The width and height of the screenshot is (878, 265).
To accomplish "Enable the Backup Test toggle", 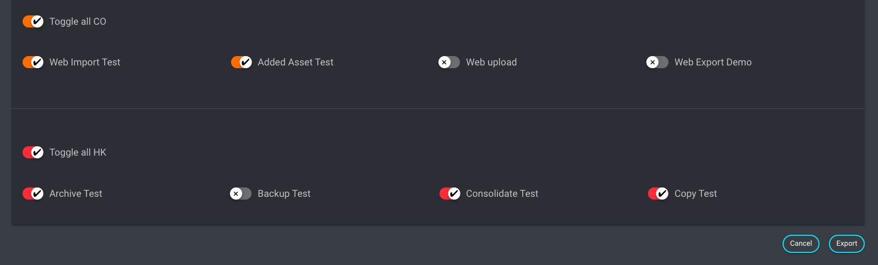I will (240, 194).
